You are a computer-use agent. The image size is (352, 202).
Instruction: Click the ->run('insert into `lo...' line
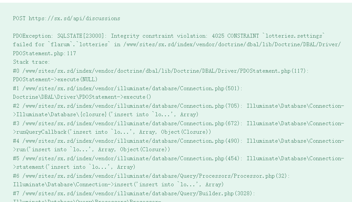click(91, 149)
